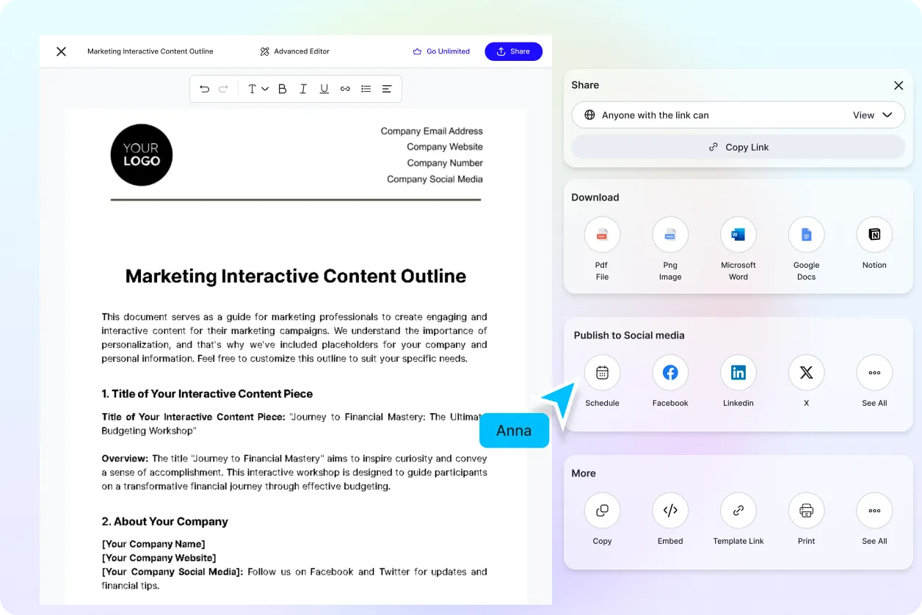Download as Png Image
The image size is (922, 615).
(x=670, y=235)
